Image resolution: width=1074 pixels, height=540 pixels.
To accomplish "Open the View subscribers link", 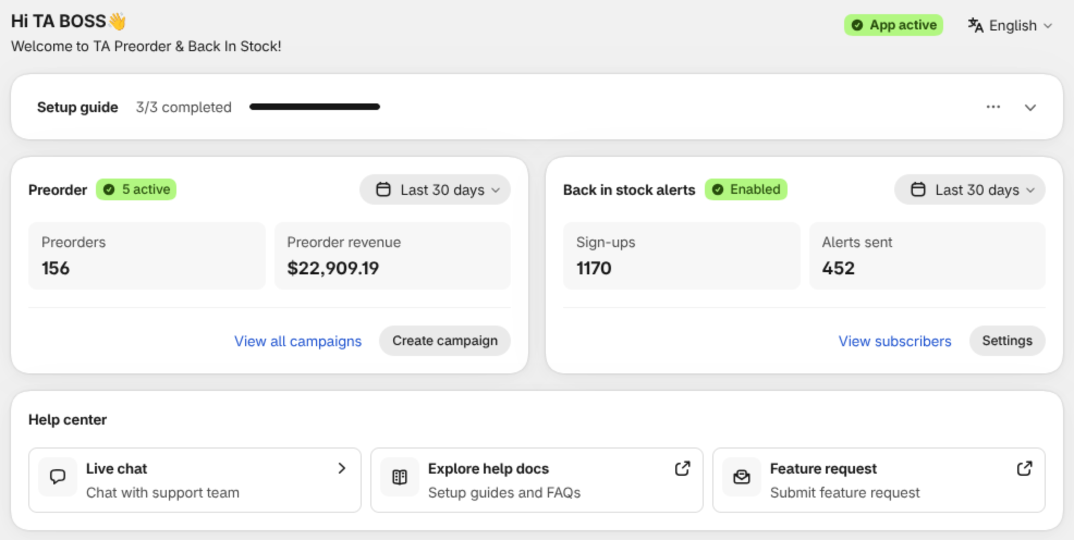I will tap(895, 341).
